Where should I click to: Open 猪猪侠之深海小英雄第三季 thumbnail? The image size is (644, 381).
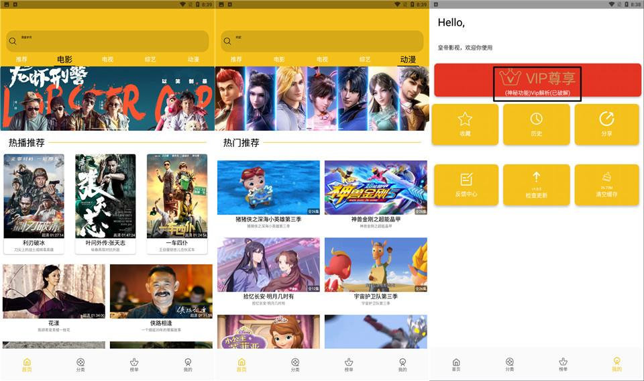(268, 187)
